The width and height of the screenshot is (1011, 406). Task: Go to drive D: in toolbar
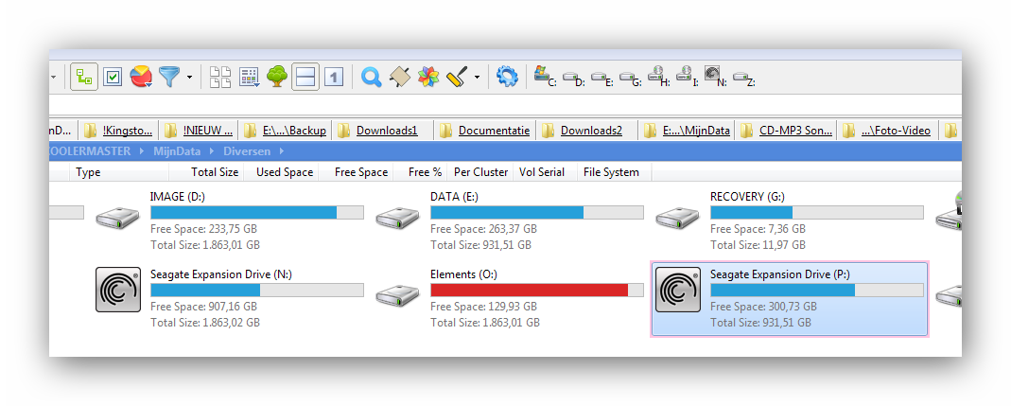click(x=573, y=79)
